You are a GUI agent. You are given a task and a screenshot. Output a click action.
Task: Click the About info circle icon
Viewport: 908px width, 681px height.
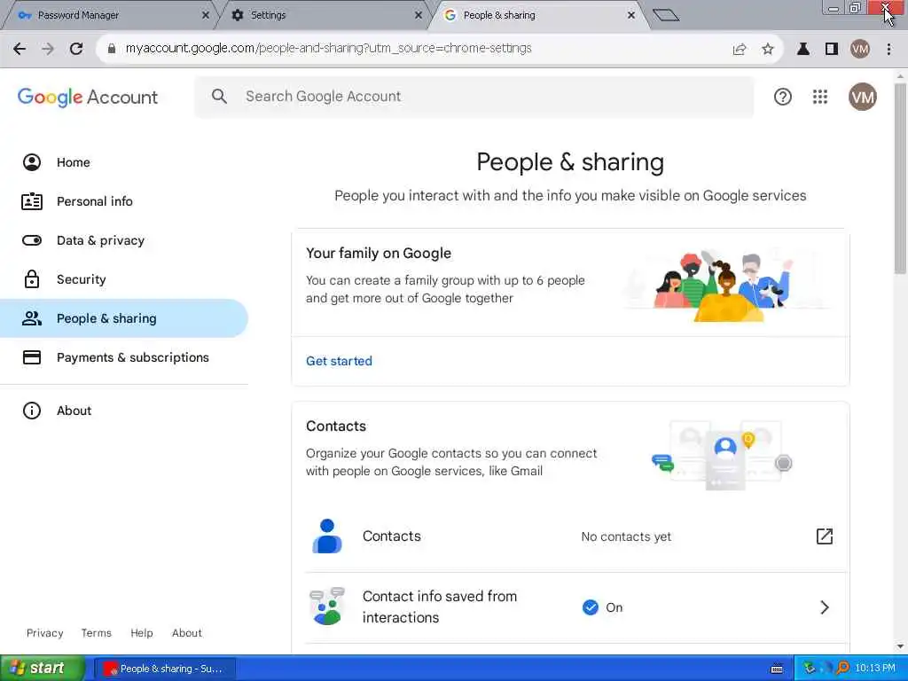(x=32, y=411)
